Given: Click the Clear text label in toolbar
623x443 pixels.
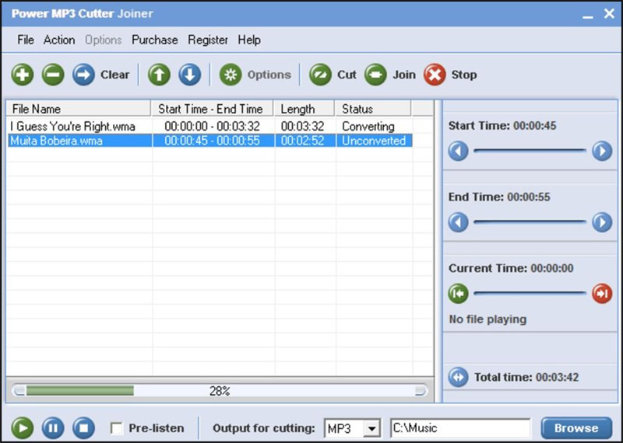Looking at the screenshot, I should pyautogui.click(x=114, y=75).
